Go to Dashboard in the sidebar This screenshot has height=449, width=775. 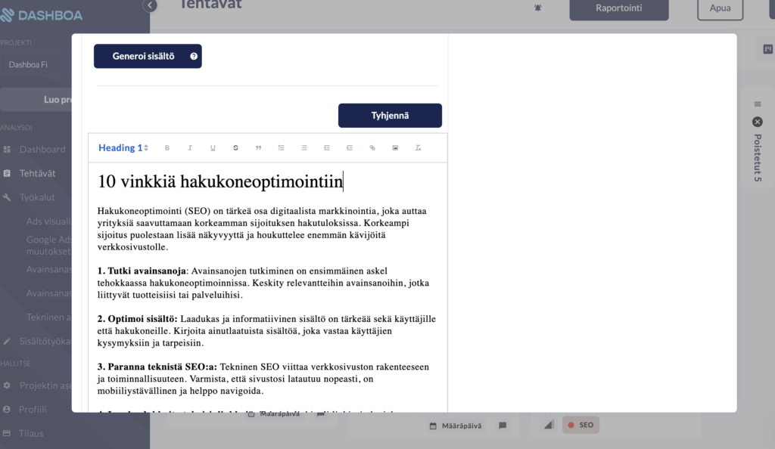coord(36,149)
